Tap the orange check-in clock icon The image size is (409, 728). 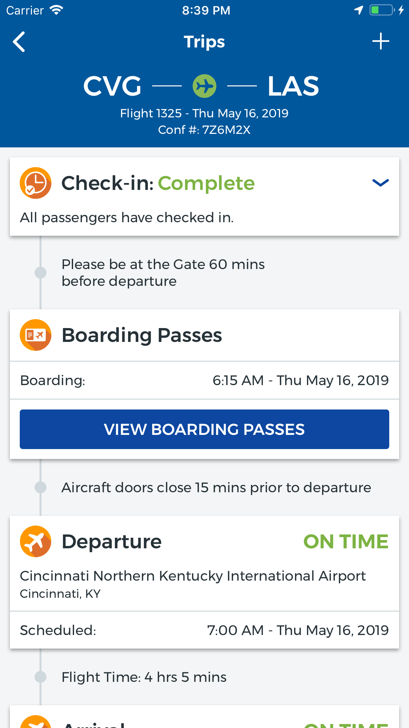[36, 183]
